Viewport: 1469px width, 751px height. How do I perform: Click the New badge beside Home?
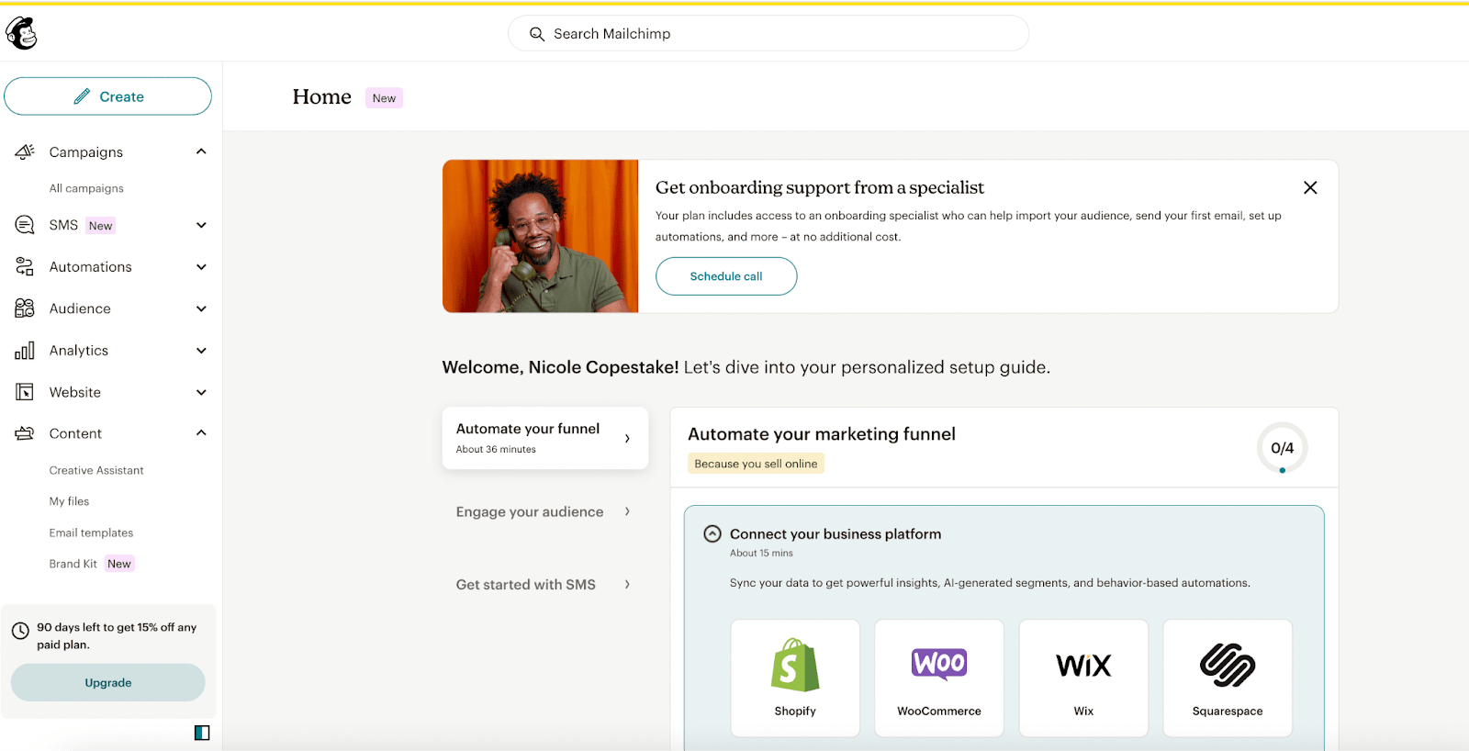click(384, 98)
